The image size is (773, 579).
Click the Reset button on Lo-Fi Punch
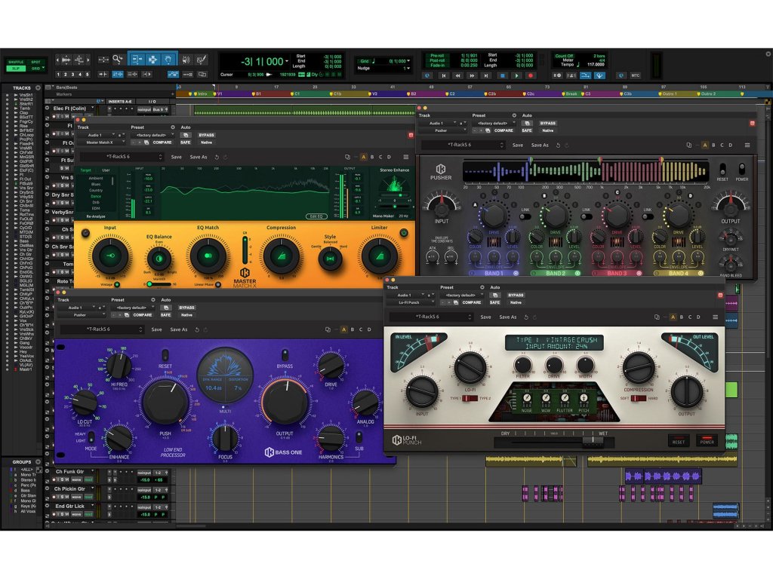pos(679,441)
